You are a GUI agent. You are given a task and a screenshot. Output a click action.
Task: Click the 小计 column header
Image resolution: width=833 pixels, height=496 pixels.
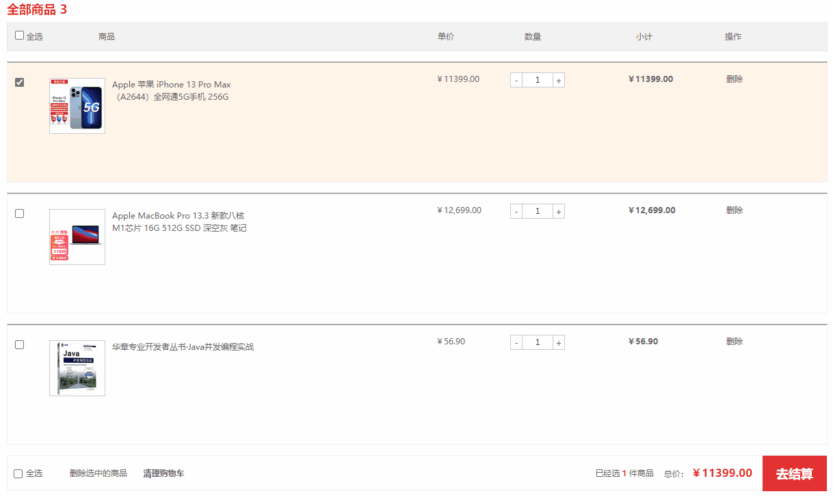[x=644, y=36]
